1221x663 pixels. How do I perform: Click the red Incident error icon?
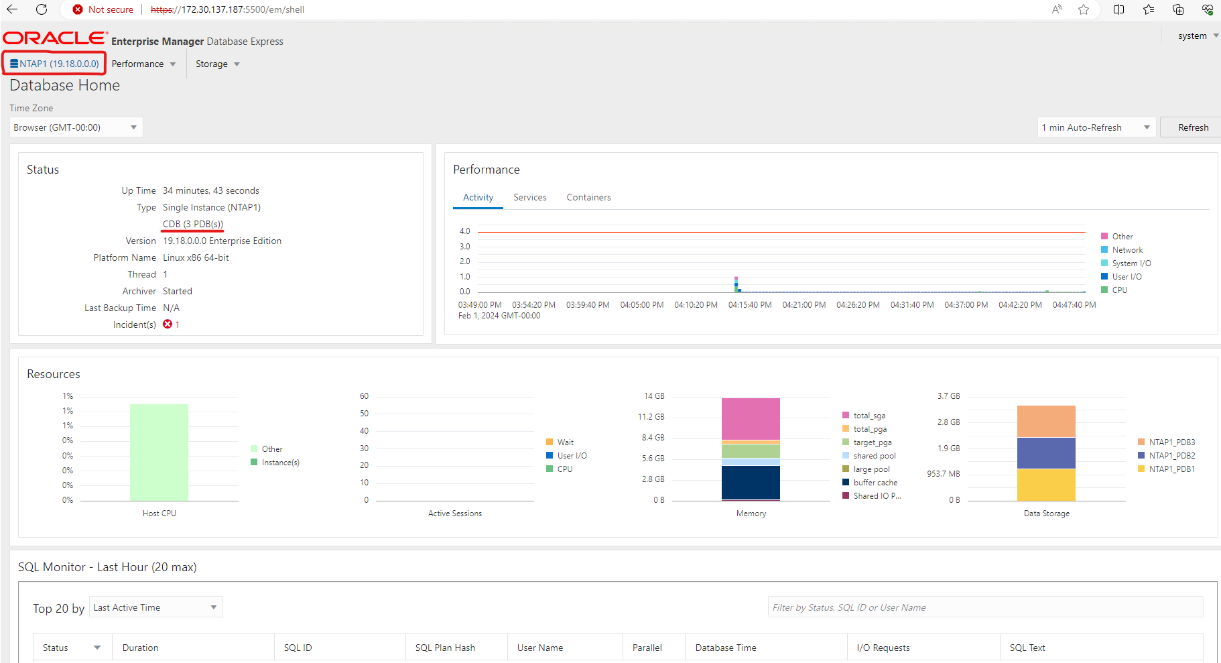[x=168, y=324]
